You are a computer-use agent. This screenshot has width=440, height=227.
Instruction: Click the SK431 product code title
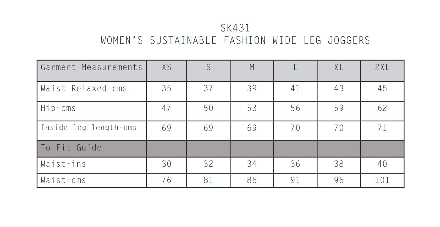click(235, 28)
